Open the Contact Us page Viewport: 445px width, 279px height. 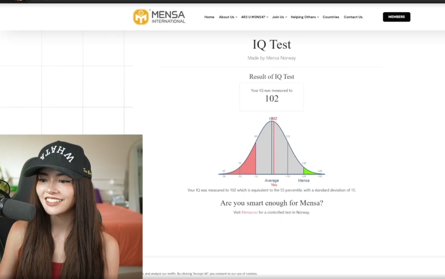click(x=353, y=17)
